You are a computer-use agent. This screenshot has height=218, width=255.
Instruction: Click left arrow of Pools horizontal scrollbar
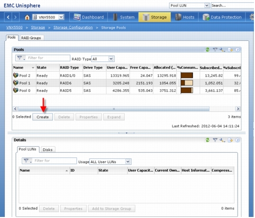(15, 109)
